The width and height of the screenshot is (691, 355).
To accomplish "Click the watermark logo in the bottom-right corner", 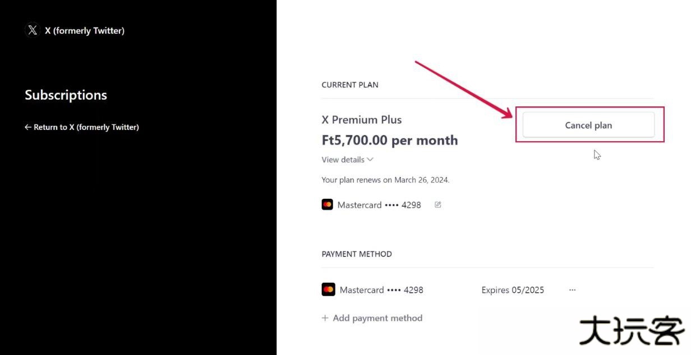I will click(631, 331).
